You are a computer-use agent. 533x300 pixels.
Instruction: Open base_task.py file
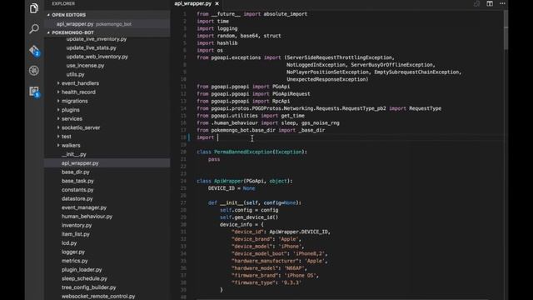point(77,181)
